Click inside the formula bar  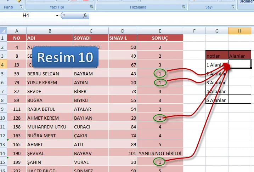[170, 16]
